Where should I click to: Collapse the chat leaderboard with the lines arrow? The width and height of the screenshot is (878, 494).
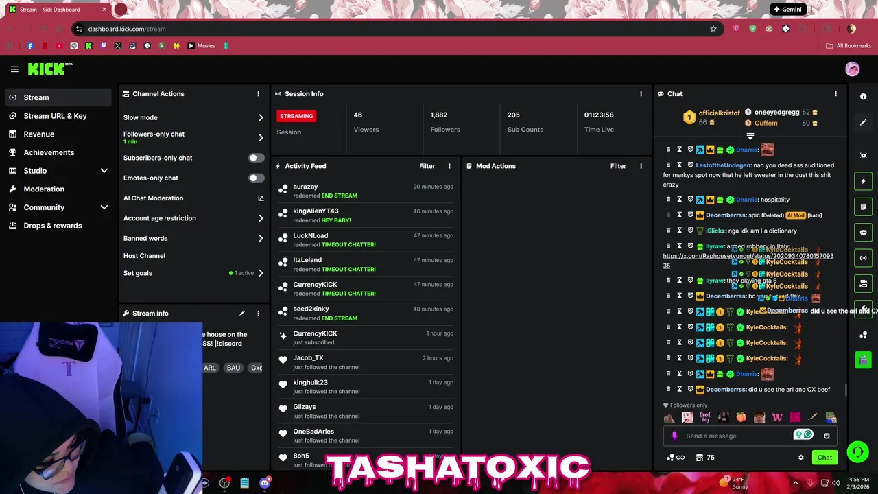tap(750, 137)
